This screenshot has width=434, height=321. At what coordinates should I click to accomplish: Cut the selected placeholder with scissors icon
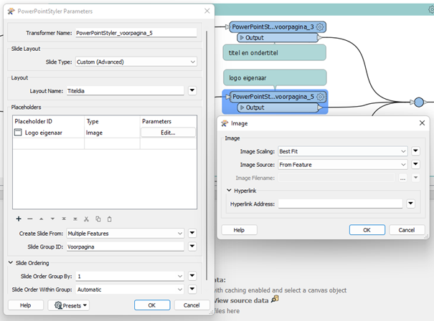[x=86, y=219]
